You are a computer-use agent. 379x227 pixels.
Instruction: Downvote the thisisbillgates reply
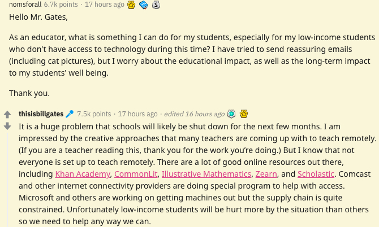(7, 125)
